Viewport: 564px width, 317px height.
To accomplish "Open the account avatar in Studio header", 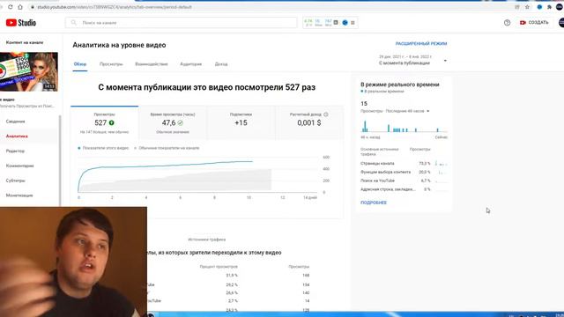I will point(561,23).
